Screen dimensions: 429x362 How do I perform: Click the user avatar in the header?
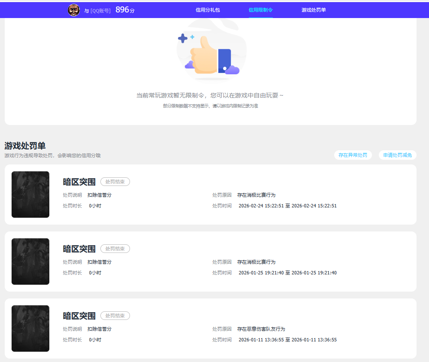(x=74, y=10)
